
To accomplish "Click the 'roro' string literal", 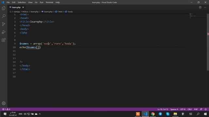I will [57, 44].
